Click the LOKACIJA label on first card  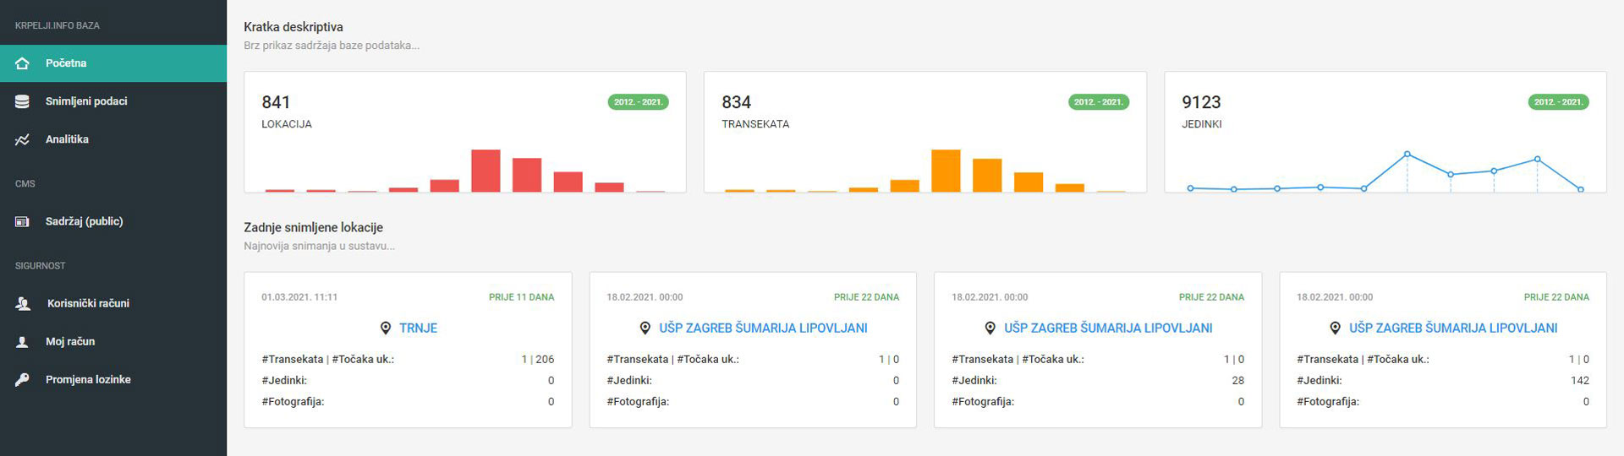point(287,124)
